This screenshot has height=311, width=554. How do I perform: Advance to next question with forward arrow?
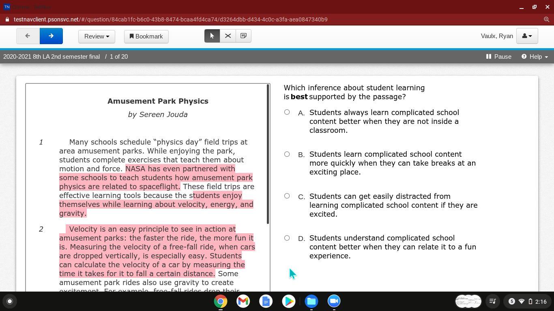point(51,36)
